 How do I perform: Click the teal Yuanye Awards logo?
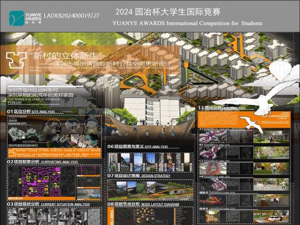[17, 18]
